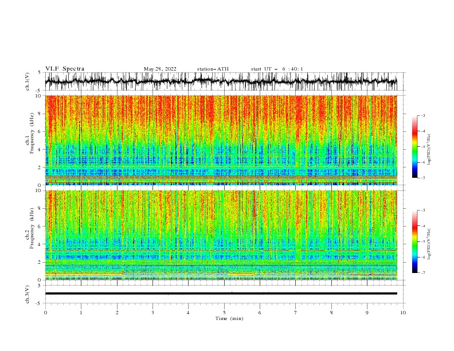
Task: Click the ch.1 voltage waveform trace
Action: 221,81
